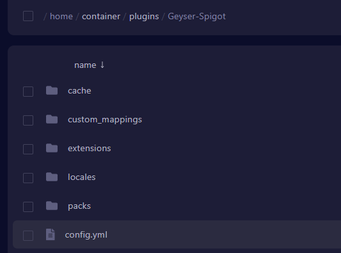
Task: Click the cache folder icon
Action: click(52, 90)
